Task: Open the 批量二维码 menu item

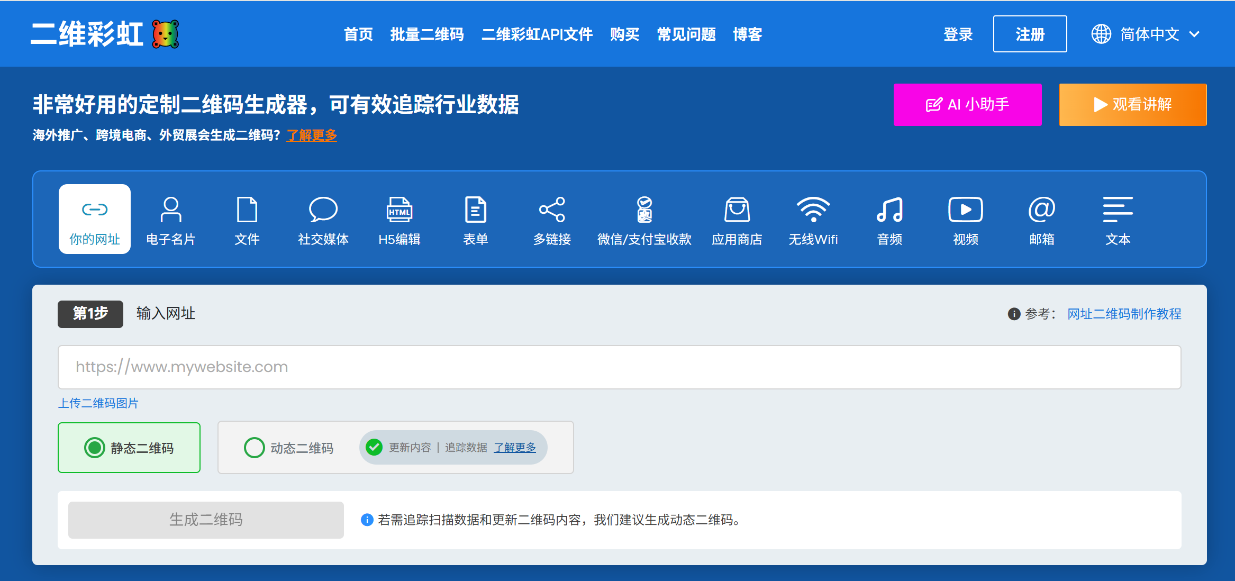Action: pyautogui.click(x=426, y=34)
